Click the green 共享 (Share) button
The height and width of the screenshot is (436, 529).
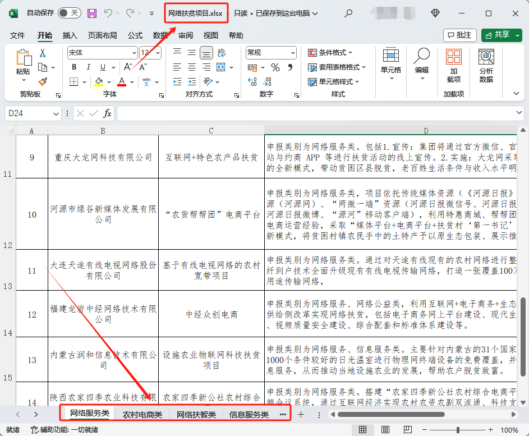(501, 35)
